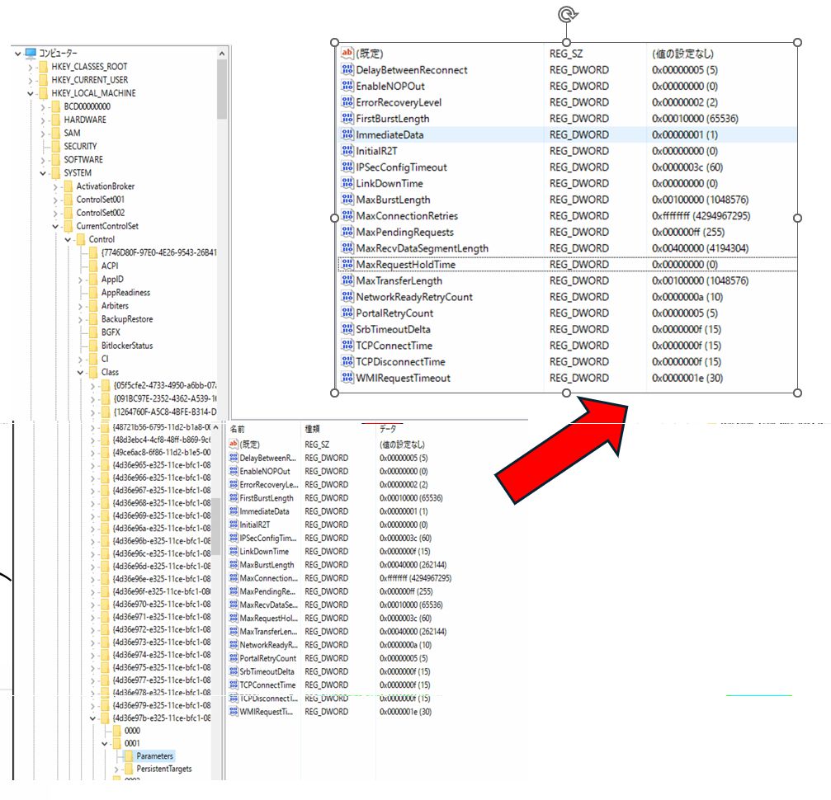Click the DWORD icon beside MaxRequestHoldTime in enlarged list
This screenshot has width=831, height=800.
pos(347,265)
